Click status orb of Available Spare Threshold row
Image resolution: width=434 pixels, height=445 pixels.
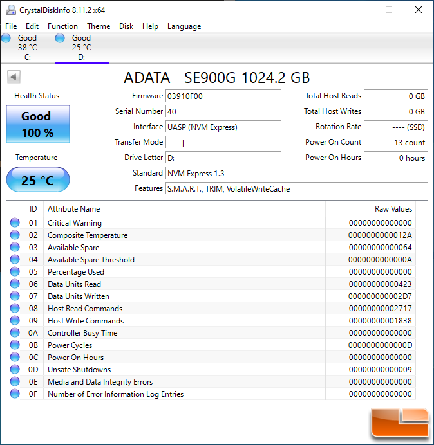point(15,259)
